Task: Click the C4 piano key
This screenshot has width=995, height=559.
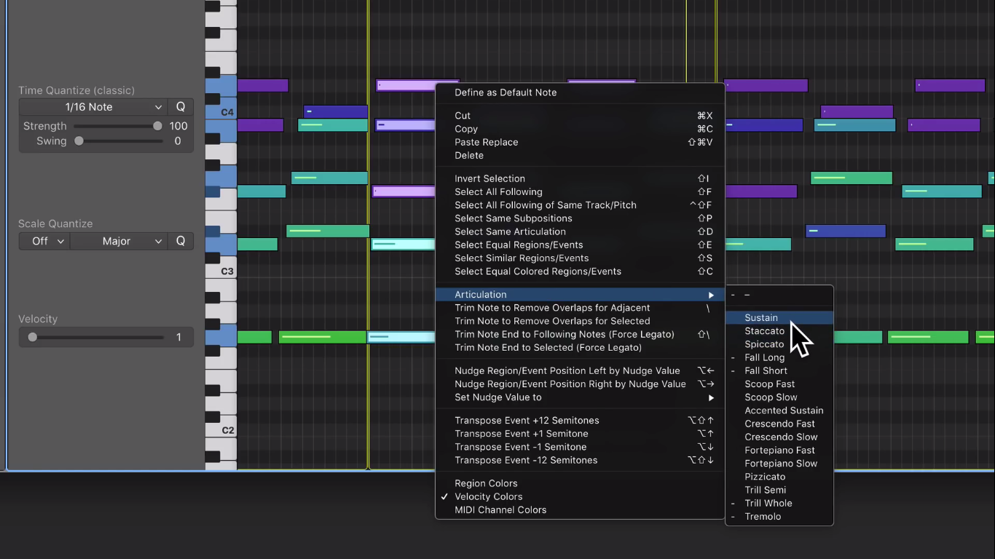Action: pyautogui.click(x=221, y=111)
